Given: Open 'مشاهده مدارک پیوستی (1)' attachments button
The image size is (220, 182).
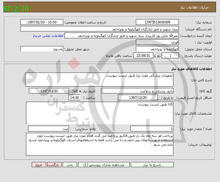Looking at the screenshot, I should coord(104,165).
